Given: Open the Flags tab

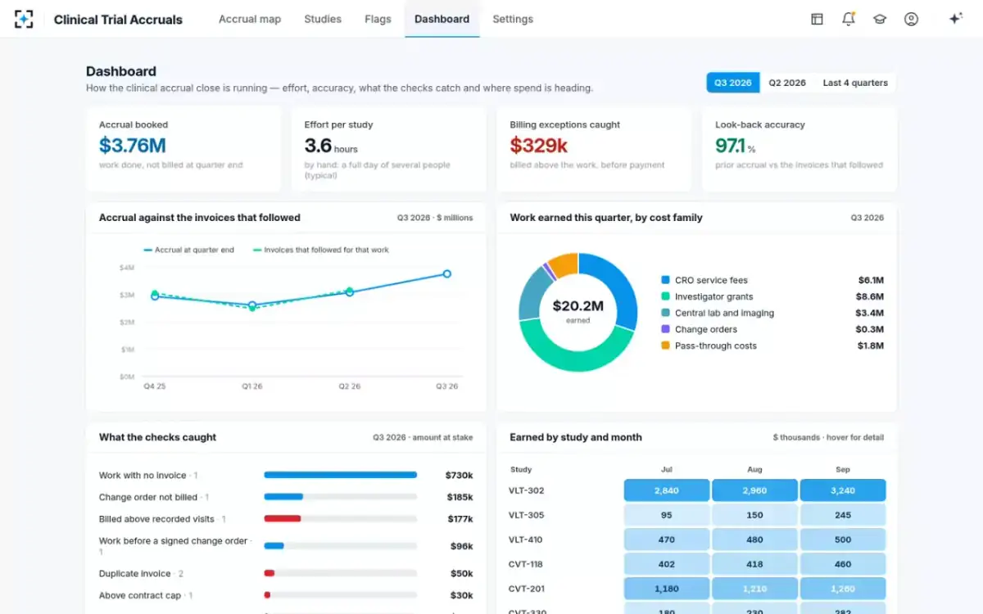Looking at the screenshot, I should coord(378,19).
